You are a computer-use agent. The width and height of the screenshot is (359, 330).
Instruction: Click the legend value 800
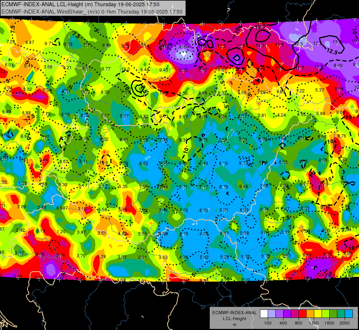coord(298,323)
